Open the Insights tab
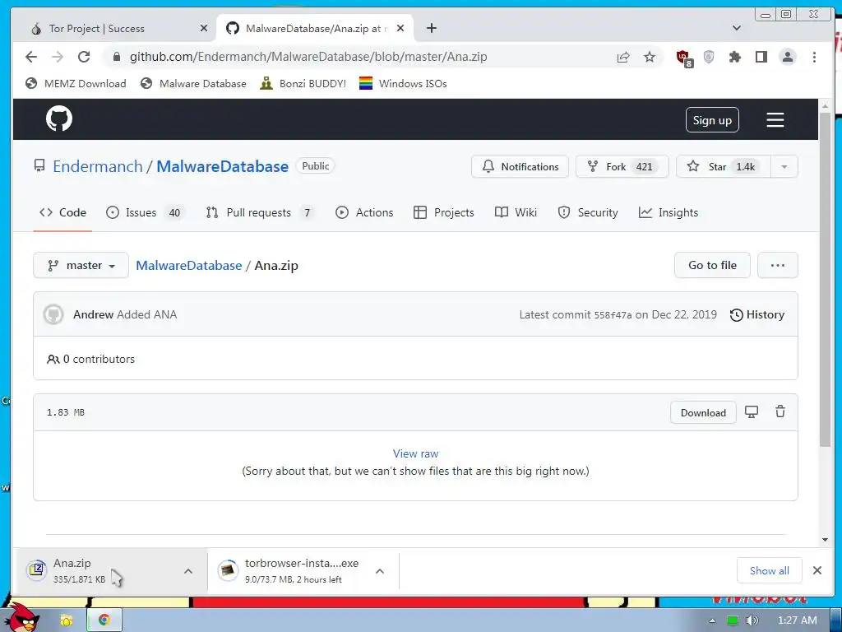 click(668, 212)
